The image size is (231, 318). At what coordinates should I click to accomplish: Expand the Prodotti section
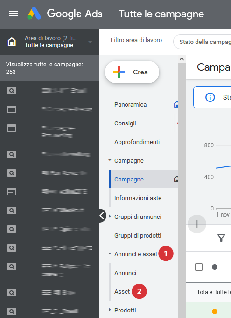pos(110,310)
